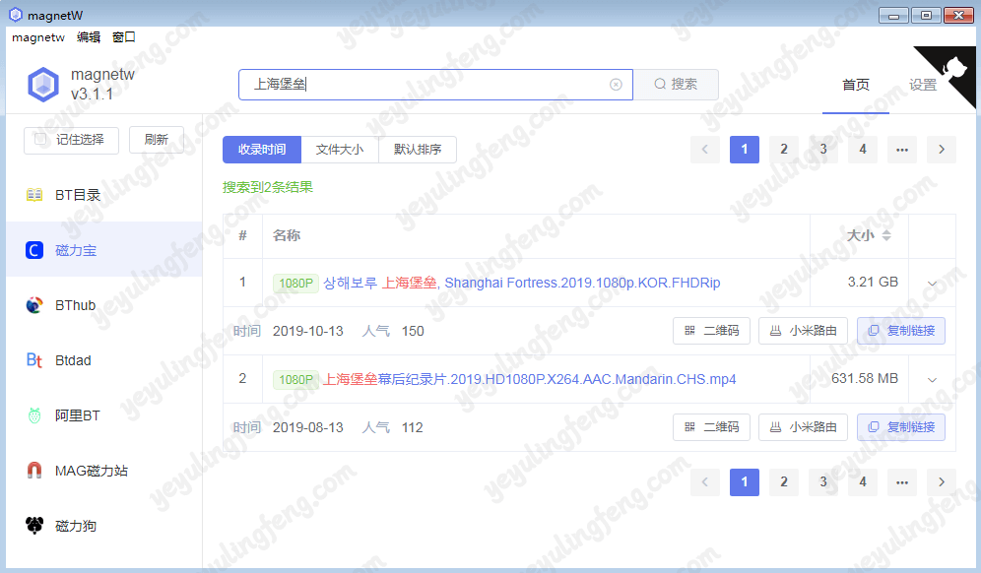Click date 2019-10-13

[x=308, y=331]
